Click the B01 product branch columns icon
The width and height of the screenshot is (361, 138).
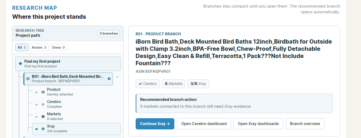pos(28,79)
